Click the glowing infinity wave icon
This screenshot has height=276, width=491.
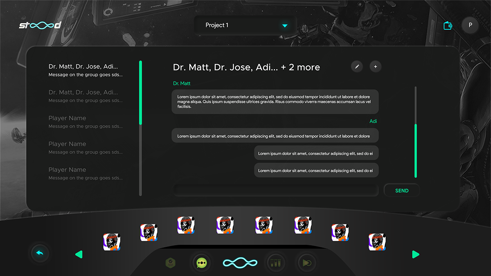(x=239, y=263)
